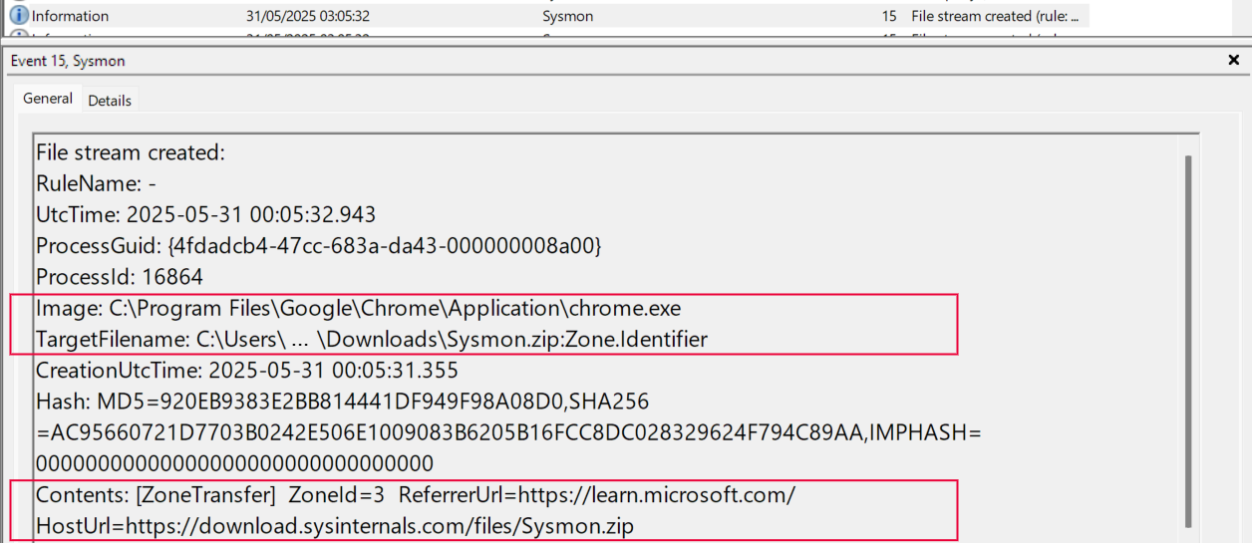Click the CreationUtcTime 00:05:31.355 line
This screenshot has height=544, width=1252.
click(x=247, y=371)
